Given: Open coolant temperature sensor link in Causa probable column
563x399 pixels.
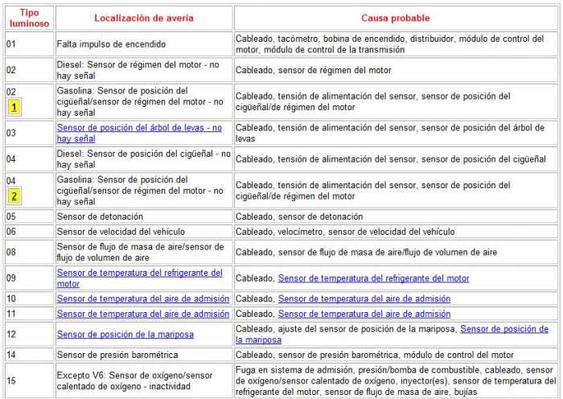Looking at the screenshot, I should (373, 278).
